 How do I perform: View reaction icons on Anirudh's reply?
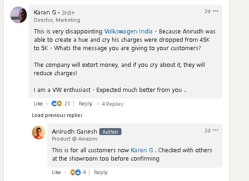75,172
